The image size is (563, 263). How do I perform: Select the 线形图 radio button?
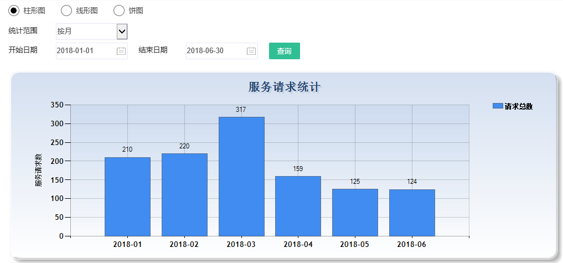point(66,11)
